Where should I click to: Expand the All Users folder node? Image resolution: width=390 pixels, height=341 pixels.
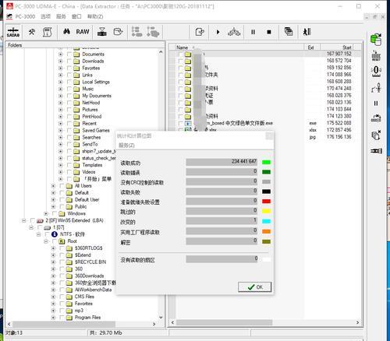tap(53, 186)
